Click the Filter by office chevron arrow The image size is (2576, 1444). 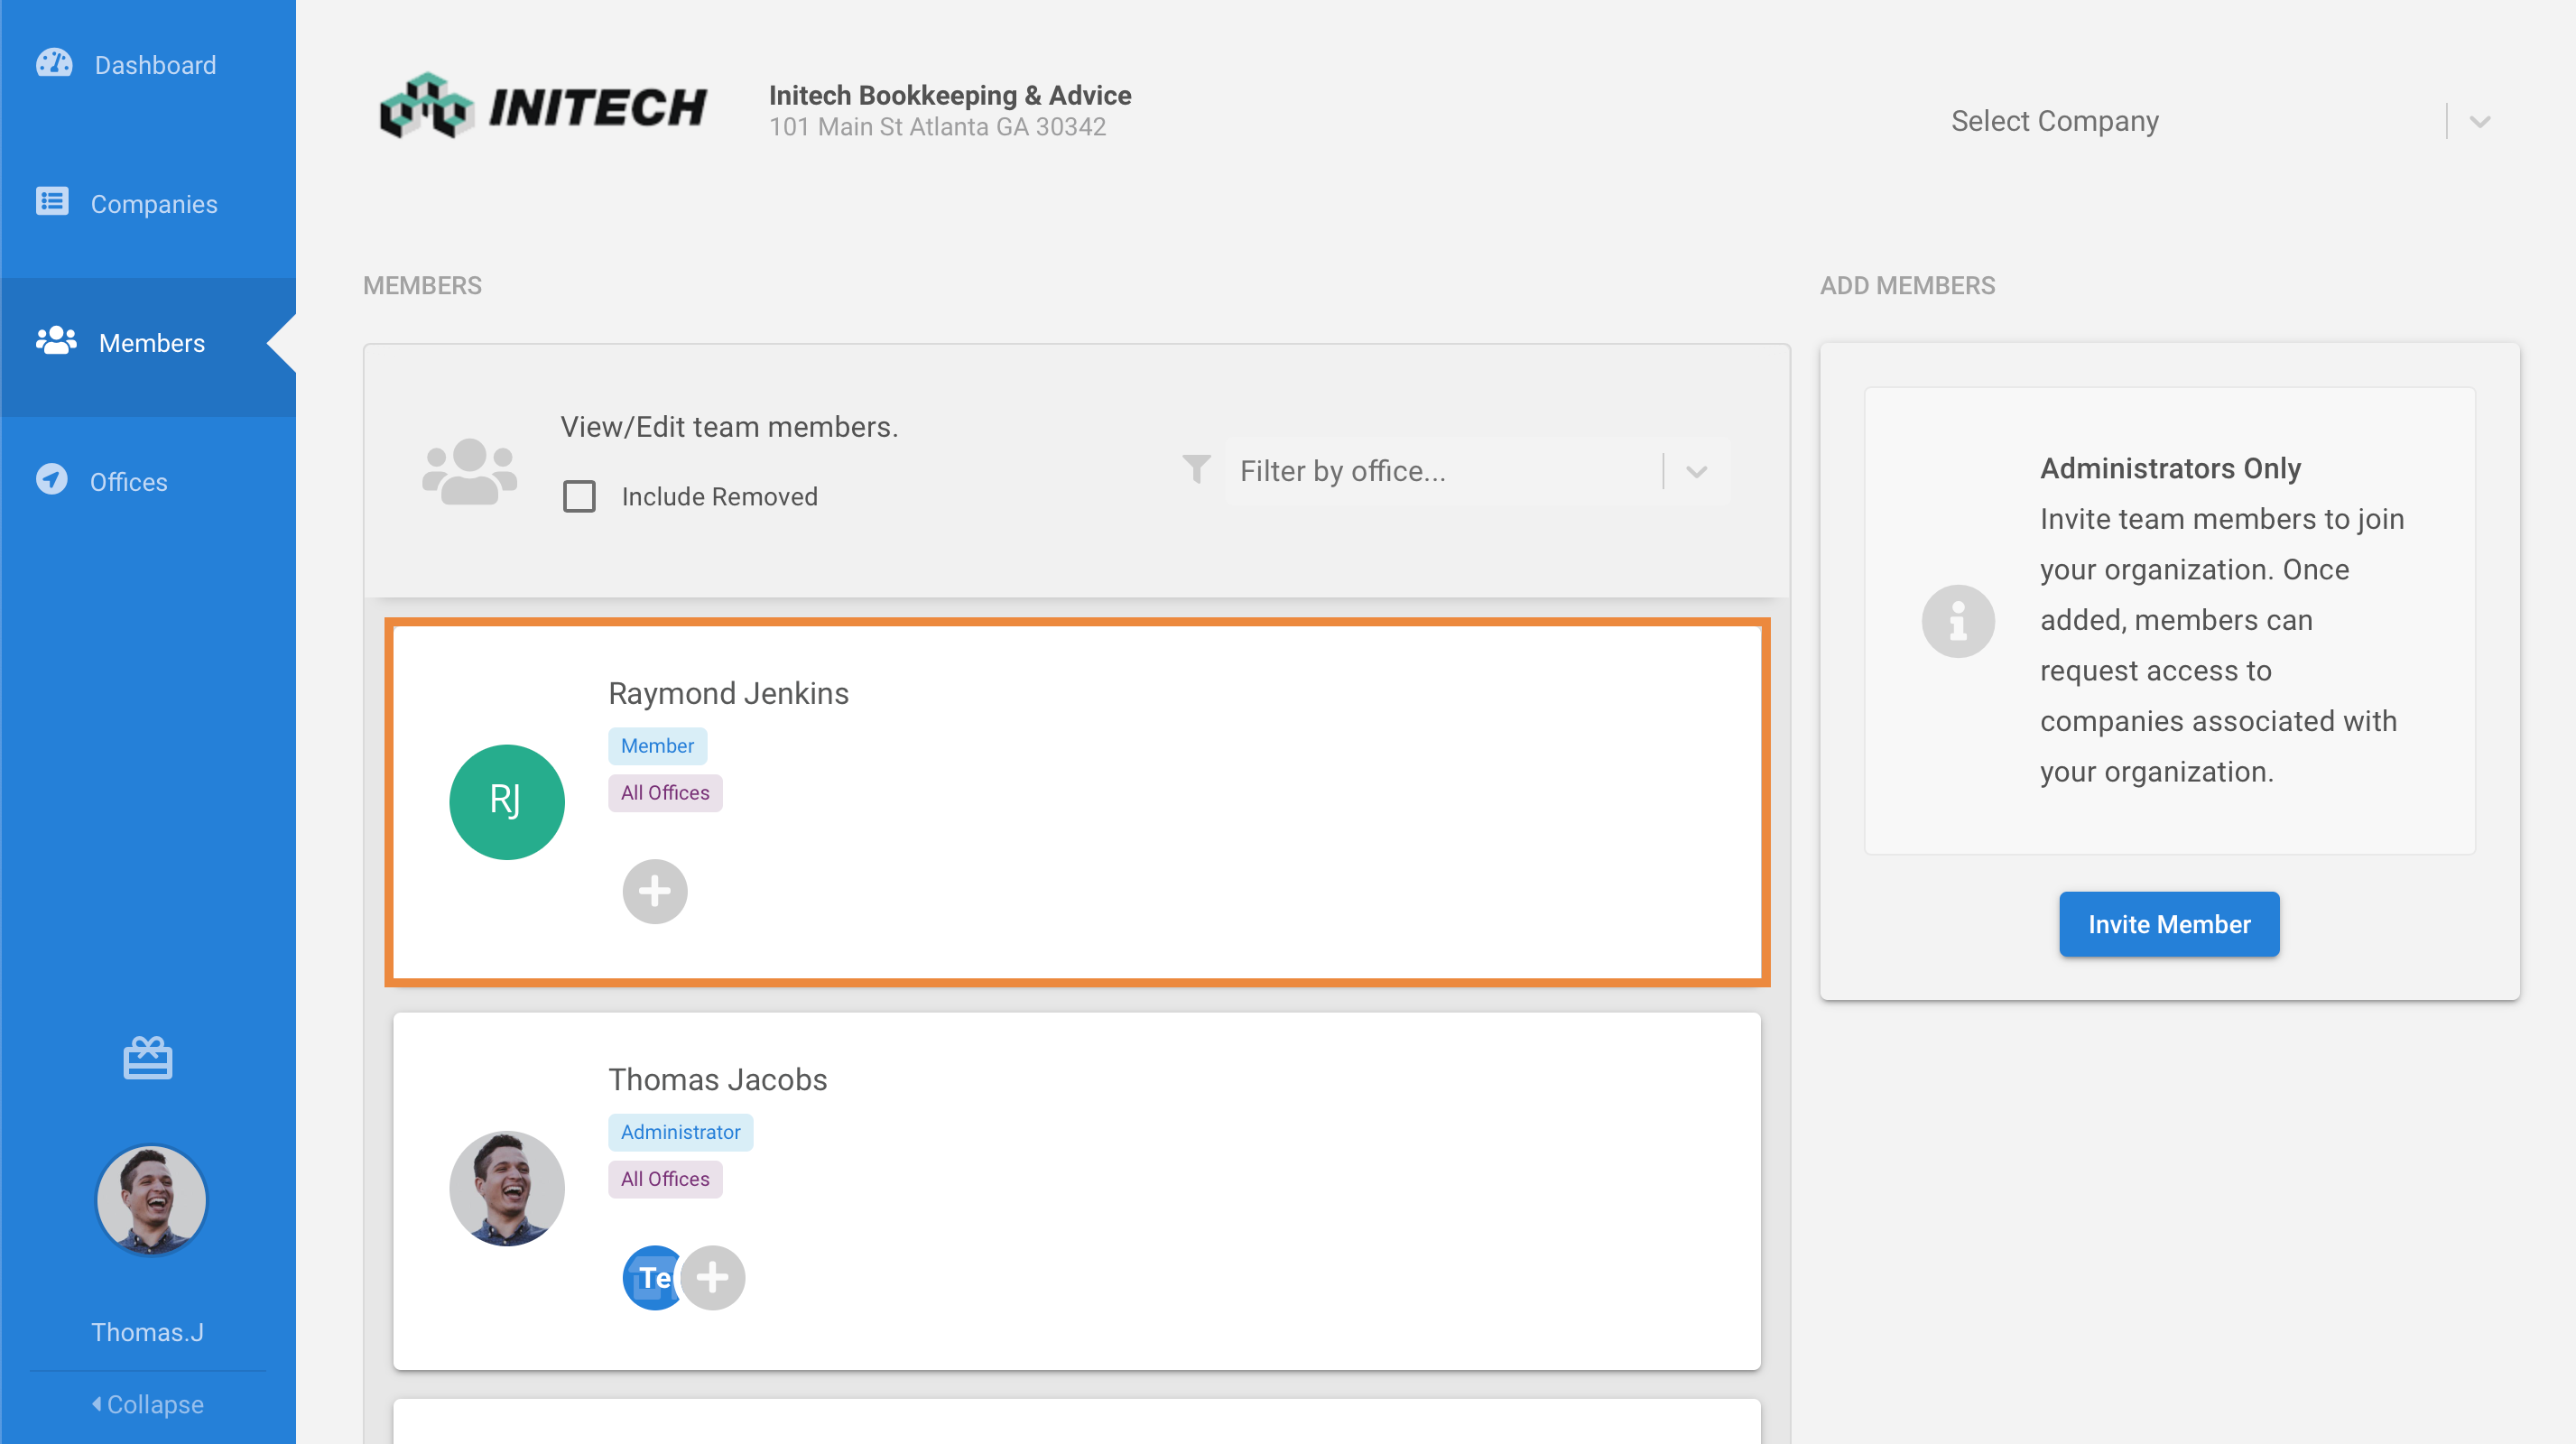[x=1697, y=472]
